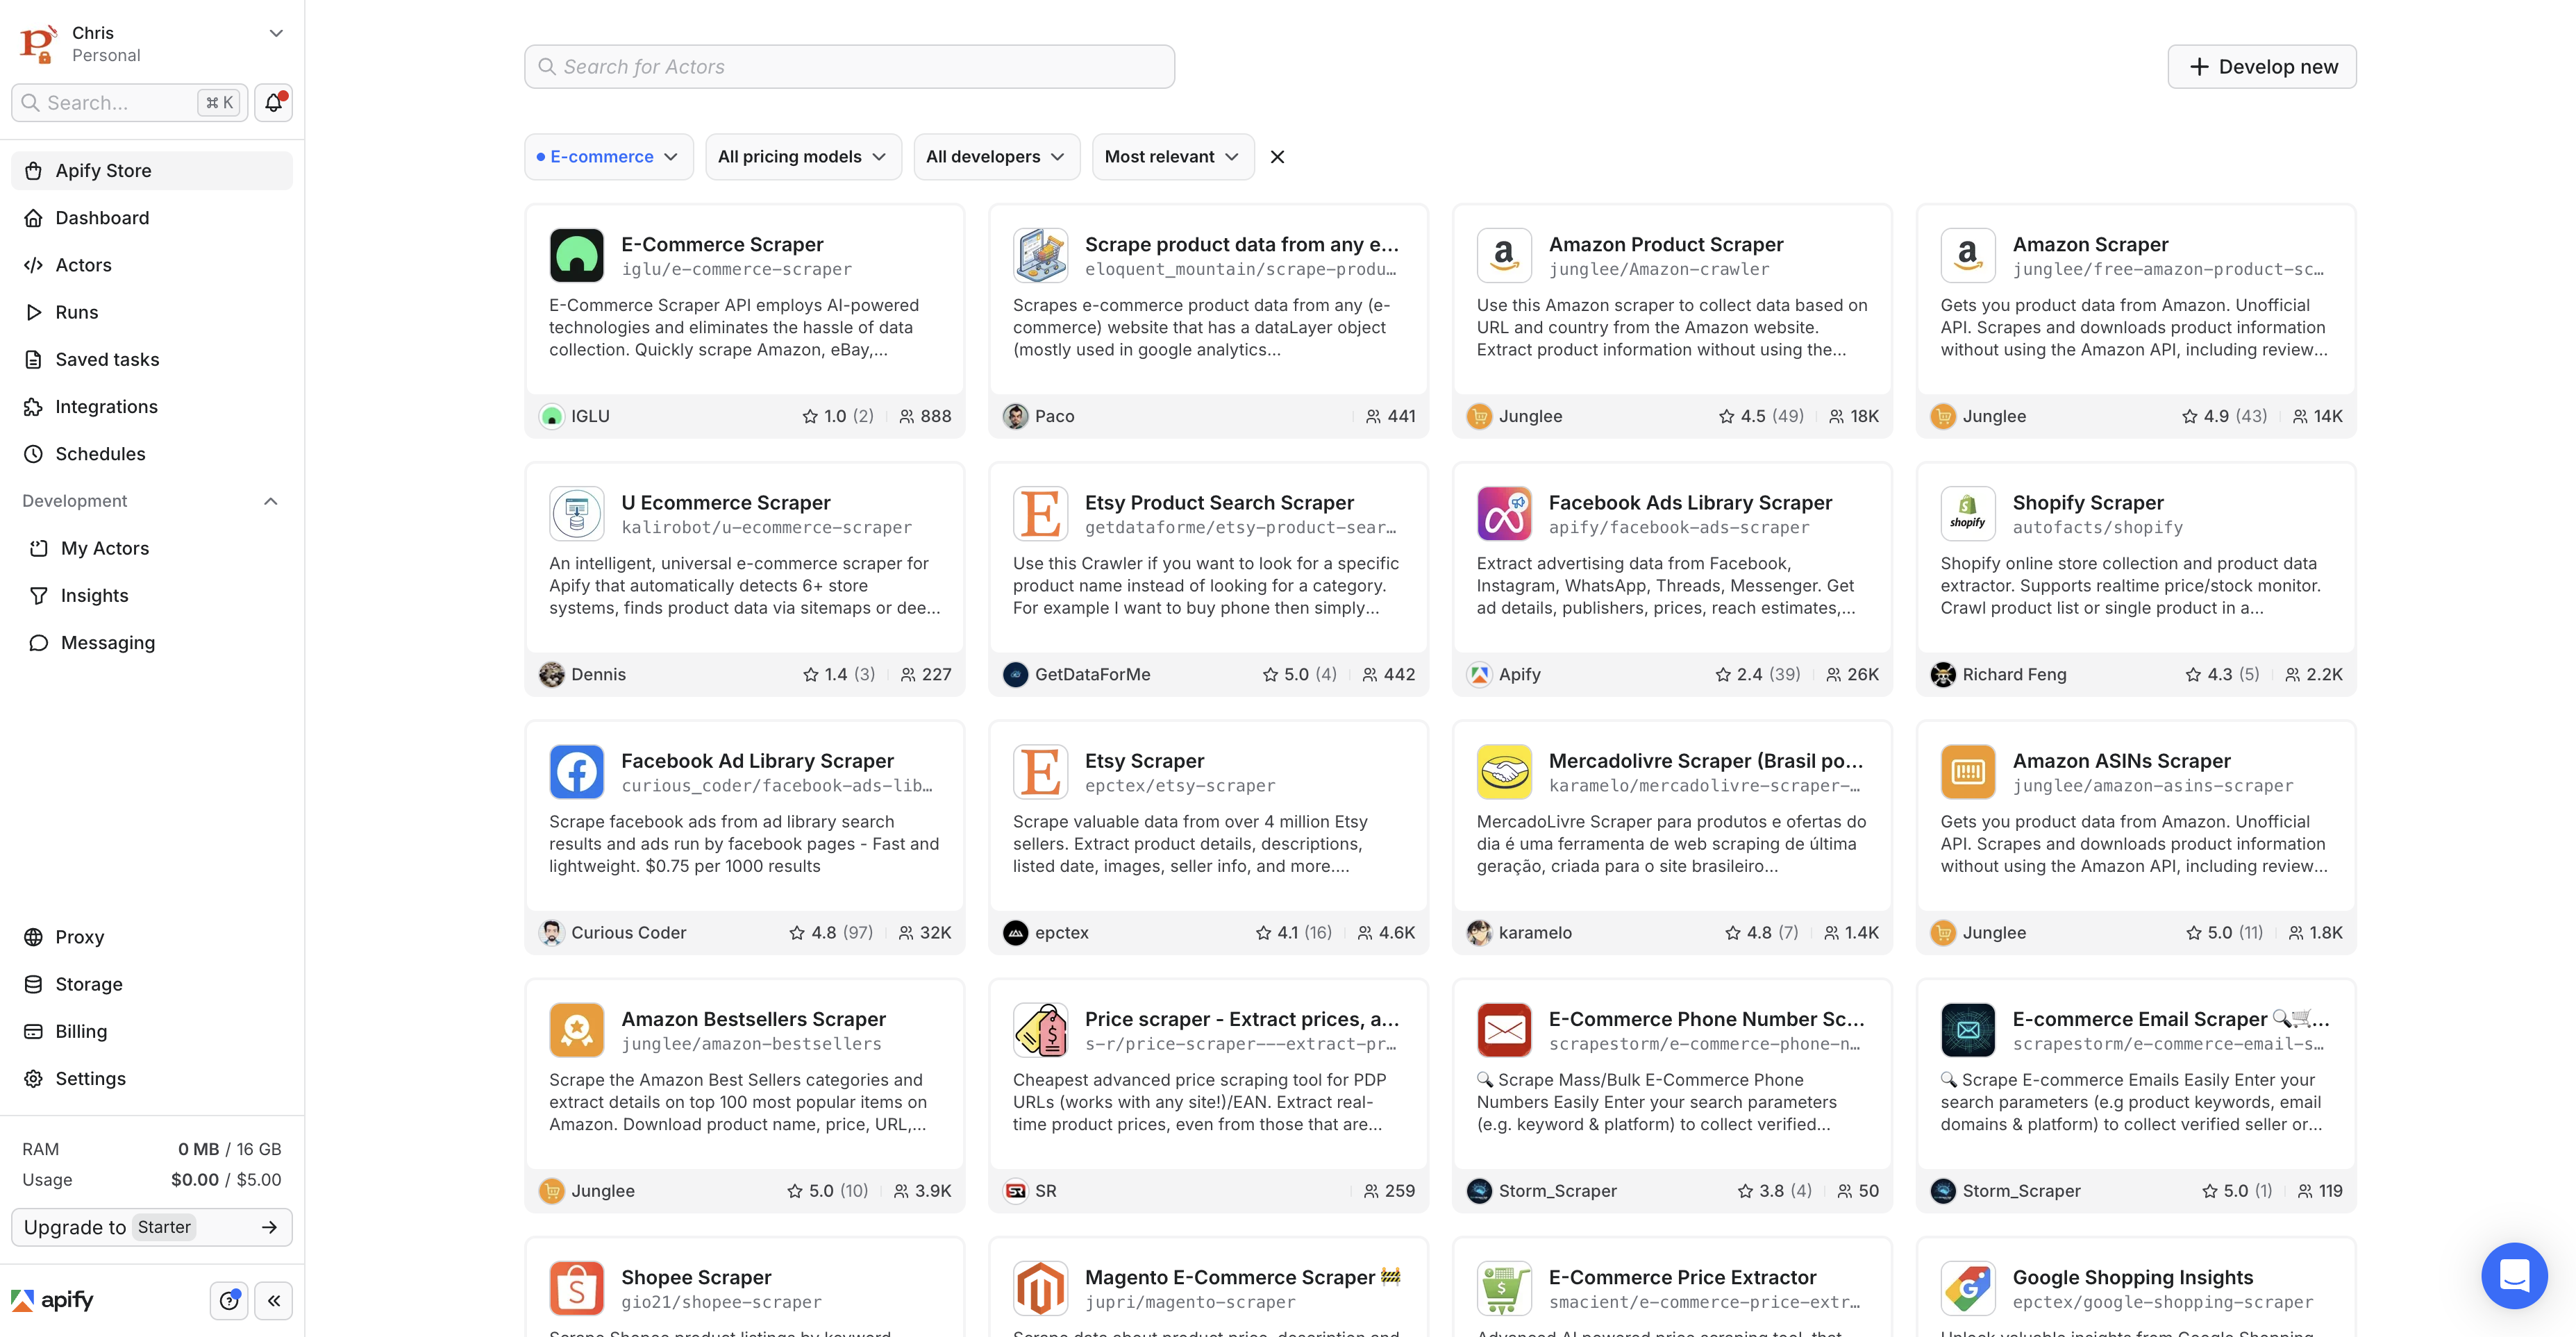
Task: Click the RAM 0 MB / 16 GB value
Action: click(229, 1149)
